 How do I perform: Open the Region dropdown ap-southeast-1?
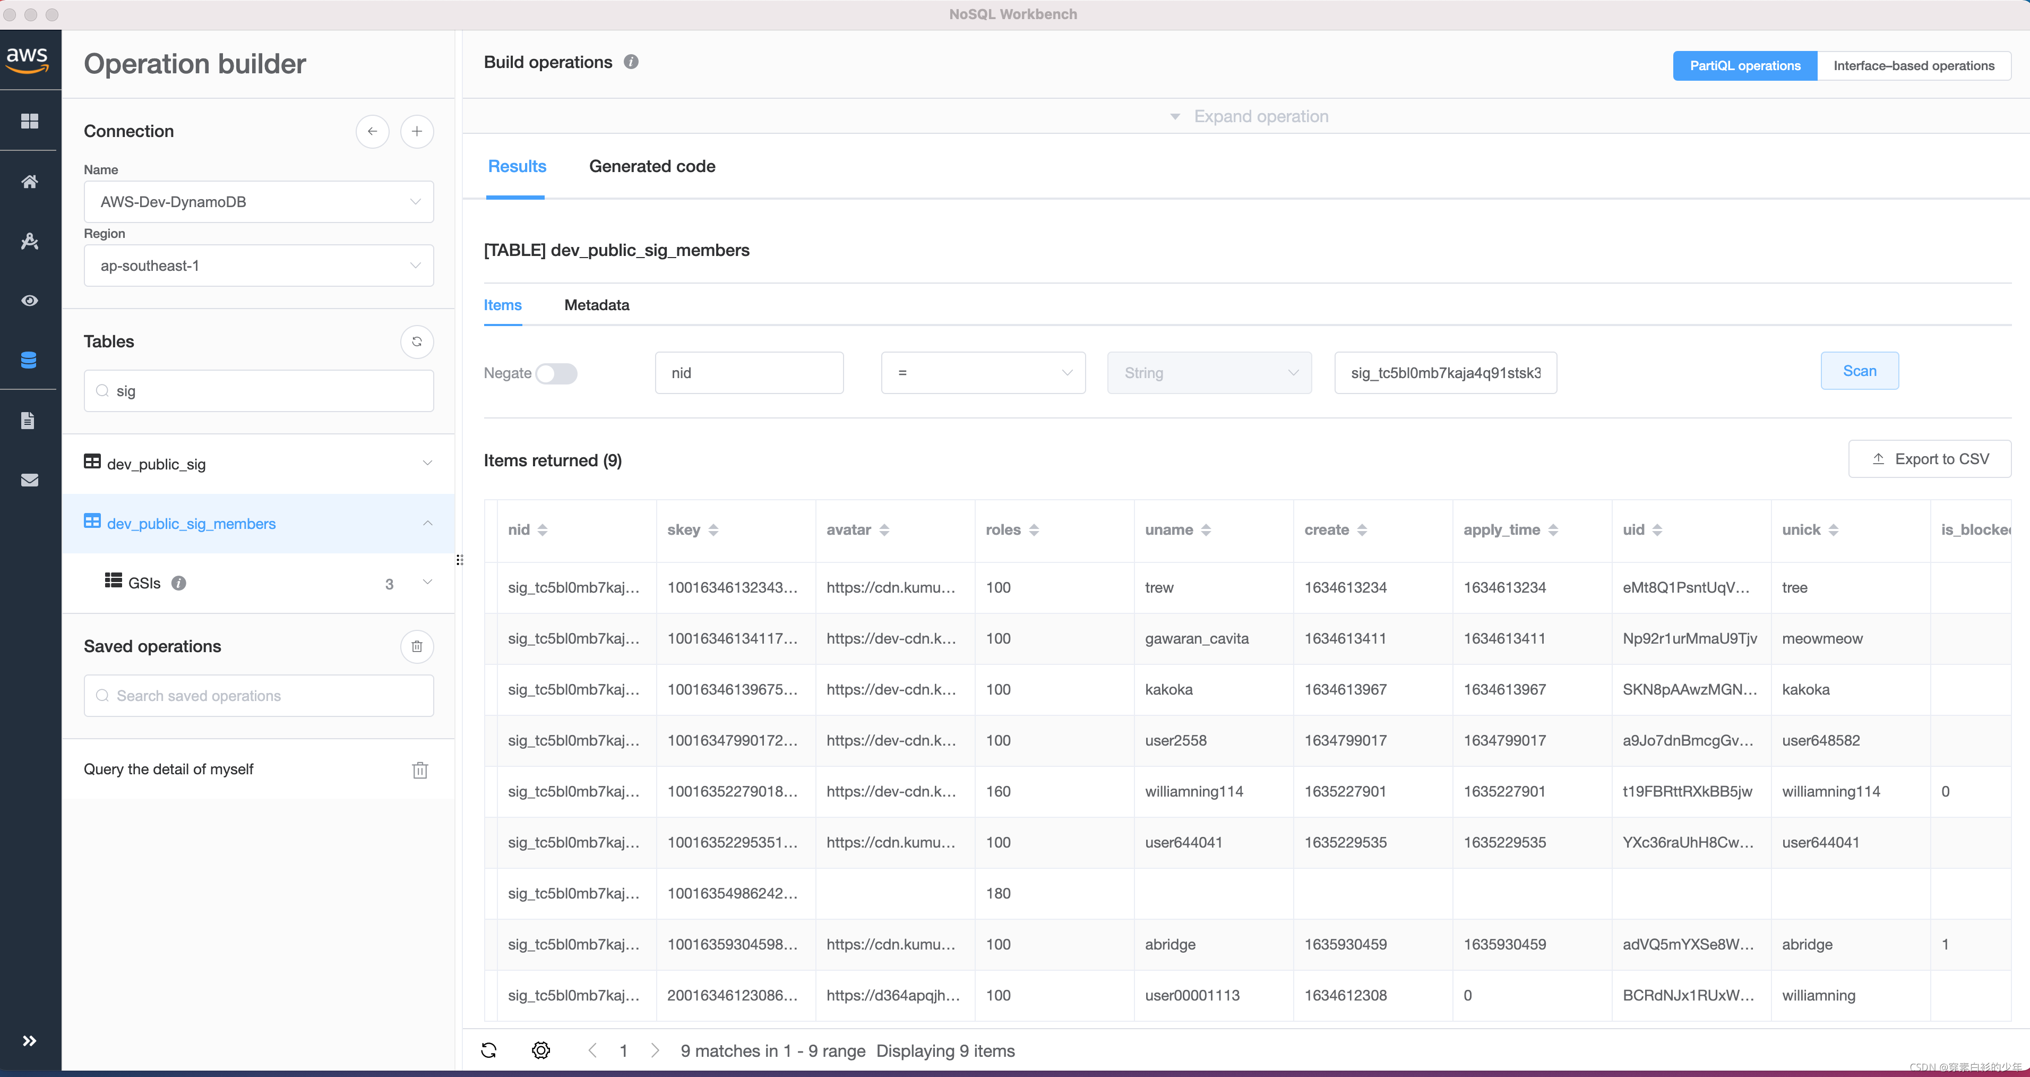click(x=259, y=266)
